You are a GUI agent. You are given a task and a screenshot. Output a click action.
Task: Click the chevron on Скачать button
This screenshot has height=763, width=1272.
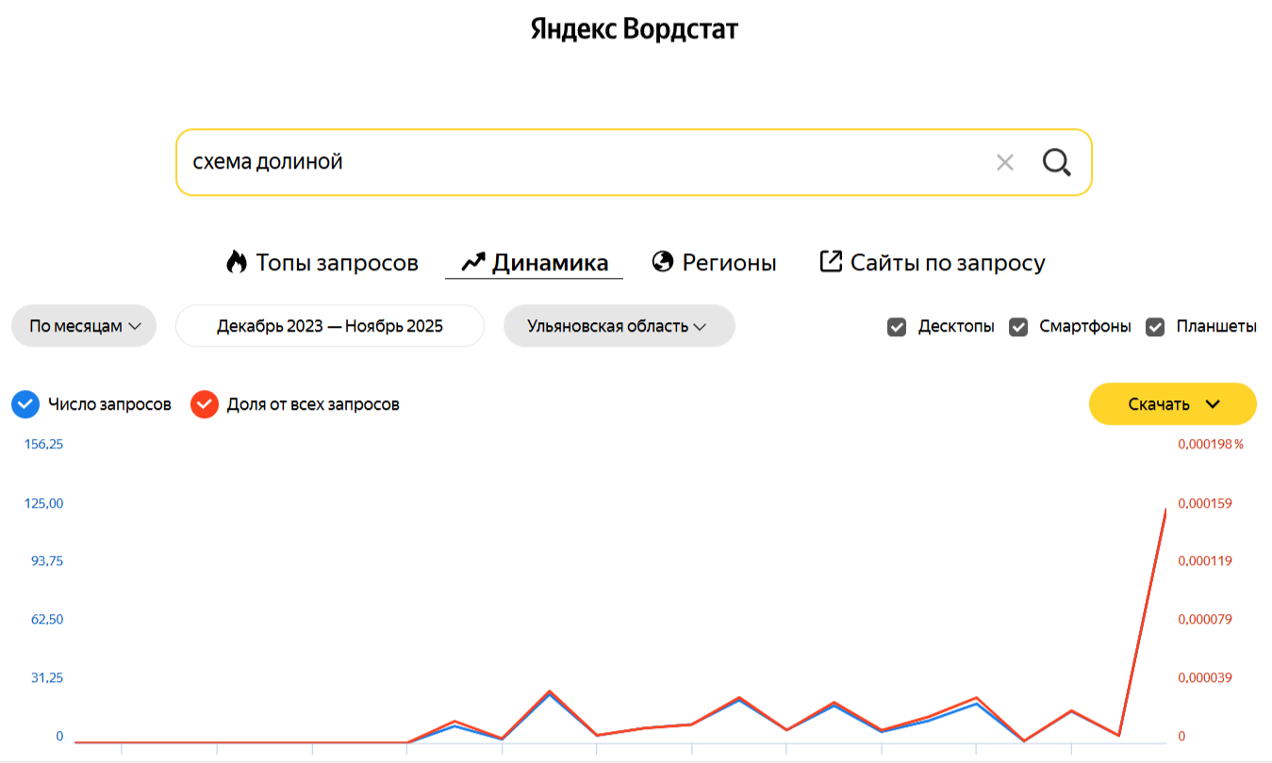[x=1213, y=404]
